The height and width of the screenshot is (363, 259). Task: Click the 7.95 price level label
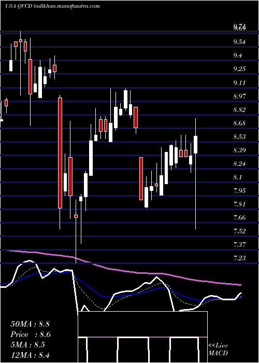(239, 191)
